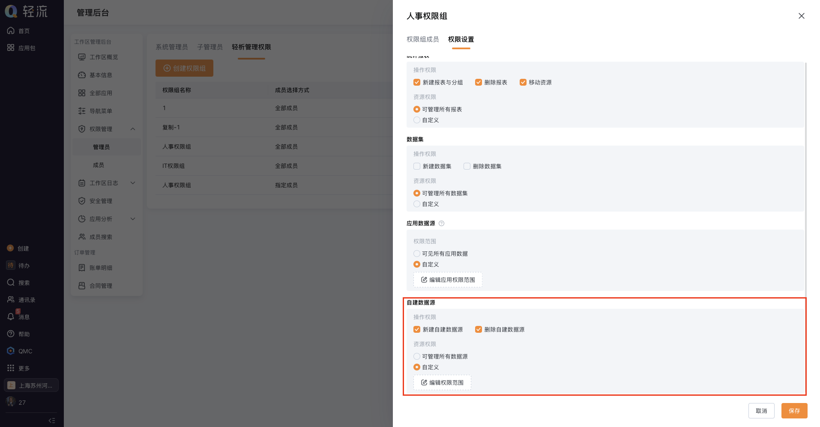The width and height of the screenshot is (820, 427).
Task: Open 首页 home icon in sidebar
Action: [11, 30]
